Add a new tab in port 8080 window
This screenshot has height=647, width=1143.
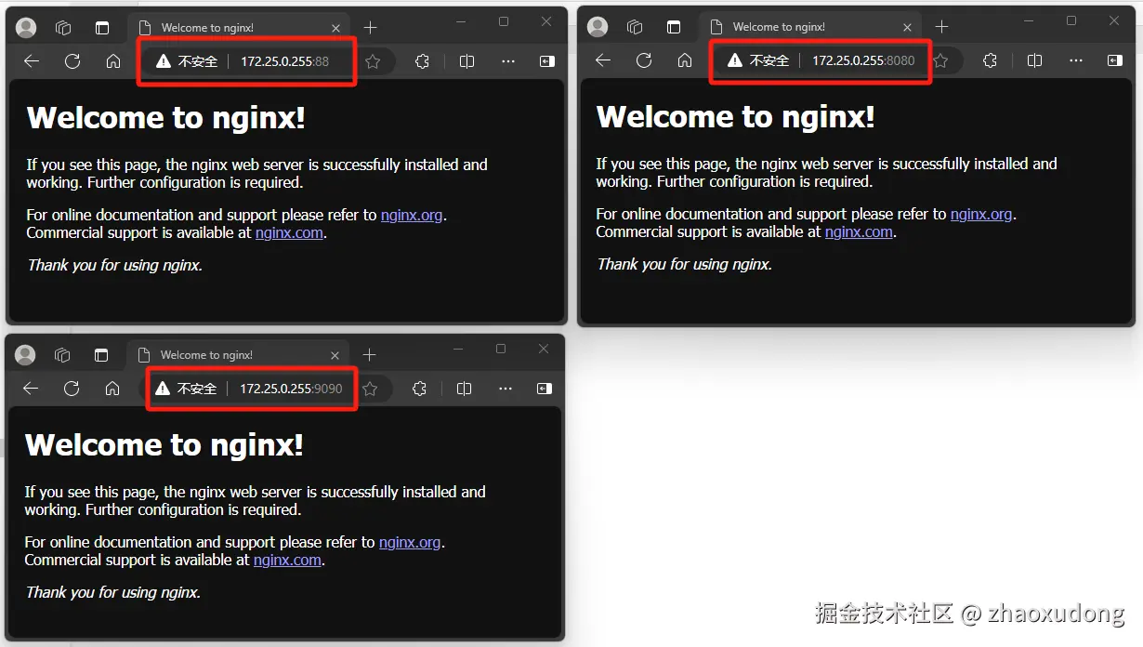tap(941, 27)
